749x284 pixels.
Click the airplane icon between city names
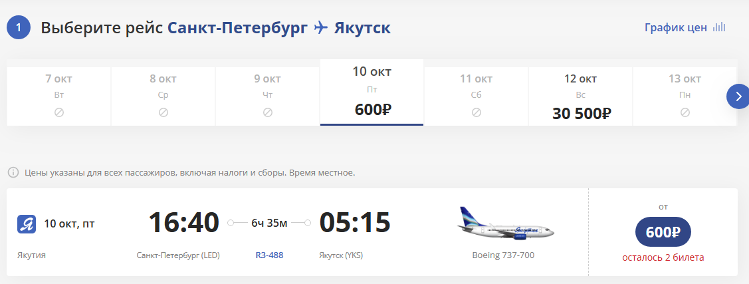tap(321, 28)
